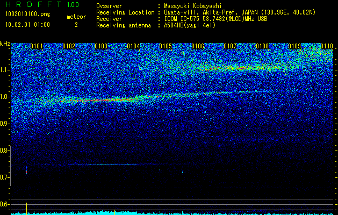Select the observer name Masayuki Kobayashi
338x215 pixels.
[x=193, y=6]
